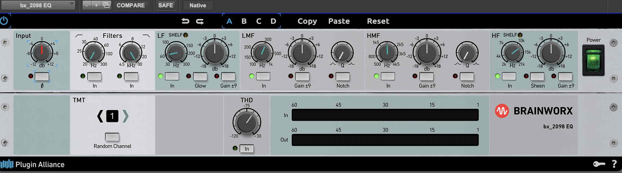622x173 pixels.
Task: Enable the HMF Notch button
Action: click(x=467, y=76)
